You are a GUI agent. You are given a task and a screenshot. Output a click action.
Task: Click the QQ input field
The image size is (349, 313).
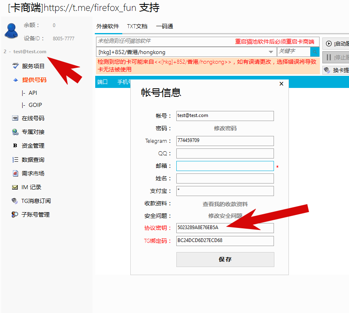225,154
